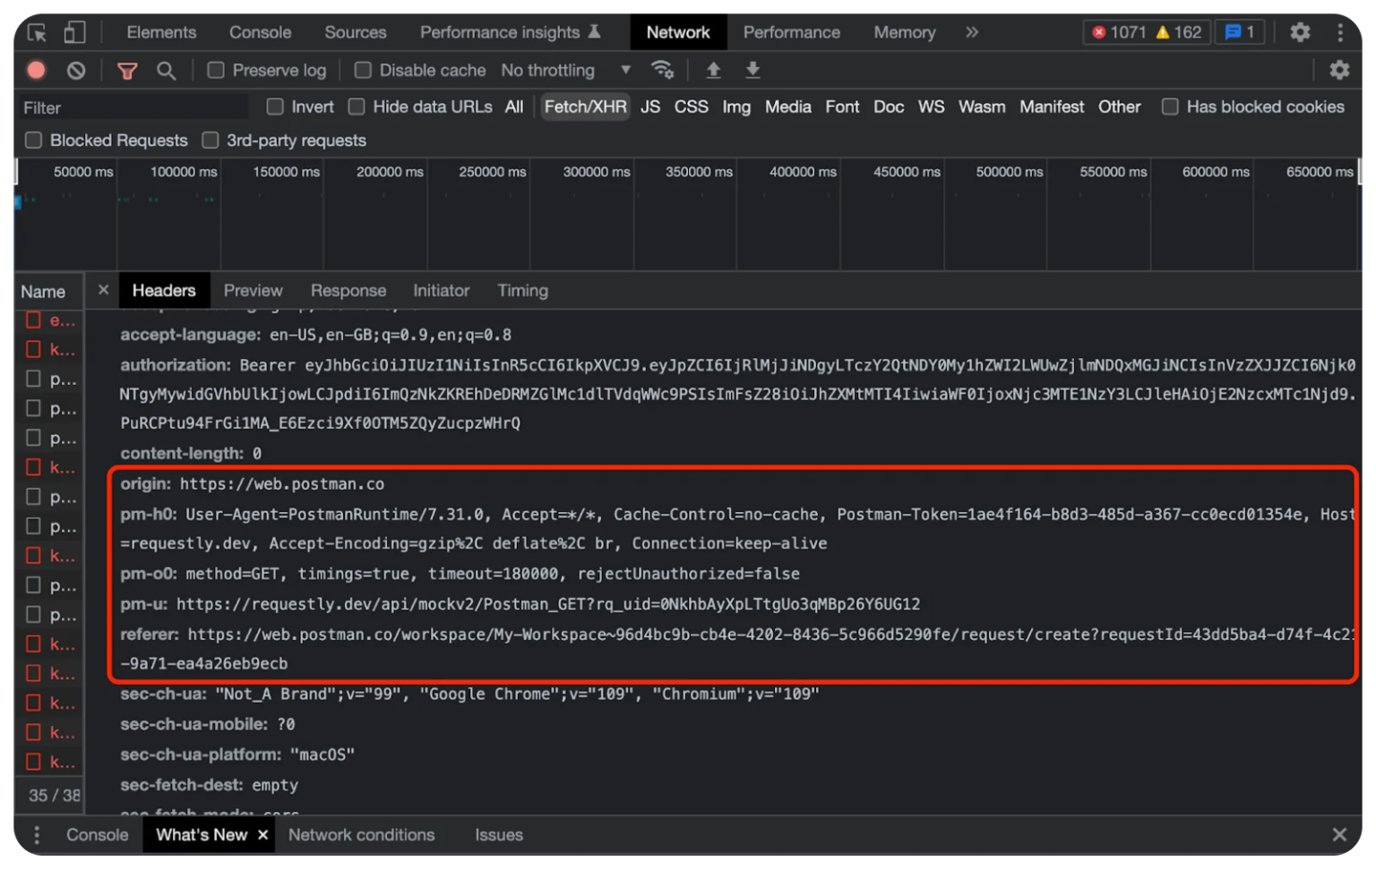Import HAR file with upload arrow
The height and width of the screenshot is (871, 1376).
712,70
